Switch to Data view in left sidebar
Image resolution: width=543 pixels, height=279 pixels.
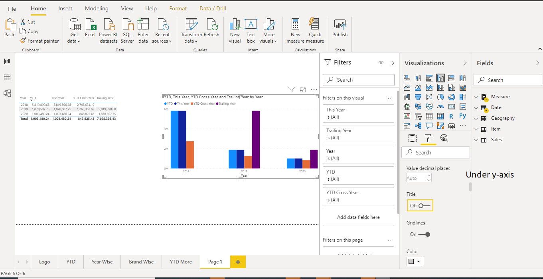pos(7,77)
